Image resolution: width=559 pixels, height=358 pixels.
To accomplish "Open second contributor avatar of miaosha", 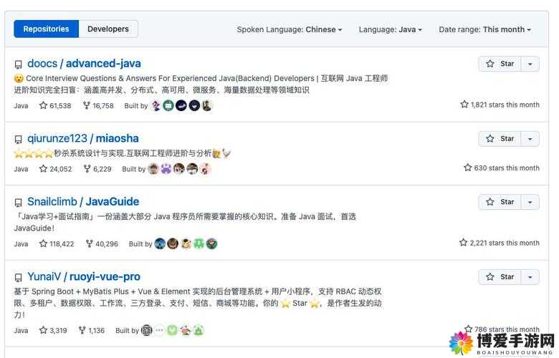I will click(166, 169).
